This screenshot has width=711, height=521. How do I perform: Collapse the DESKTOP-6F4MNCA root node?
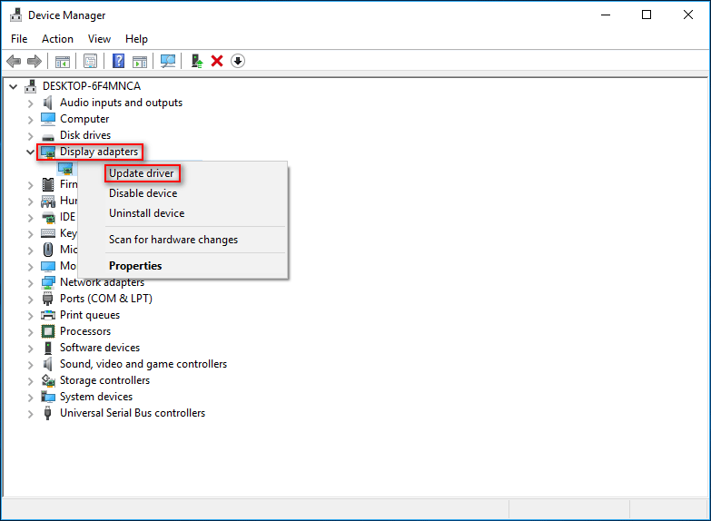click(x=13, y=86)
